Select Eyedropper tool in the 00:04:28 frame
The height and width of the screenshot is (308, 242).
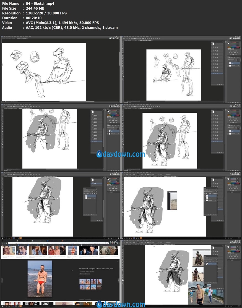pyautogui.click(x=123, y=50)
